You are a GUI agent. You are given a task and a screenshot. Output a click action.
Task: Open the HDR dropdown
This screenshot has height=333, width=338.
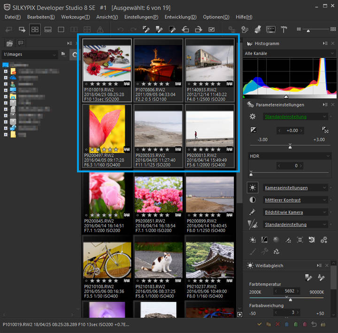coord(290,156)
